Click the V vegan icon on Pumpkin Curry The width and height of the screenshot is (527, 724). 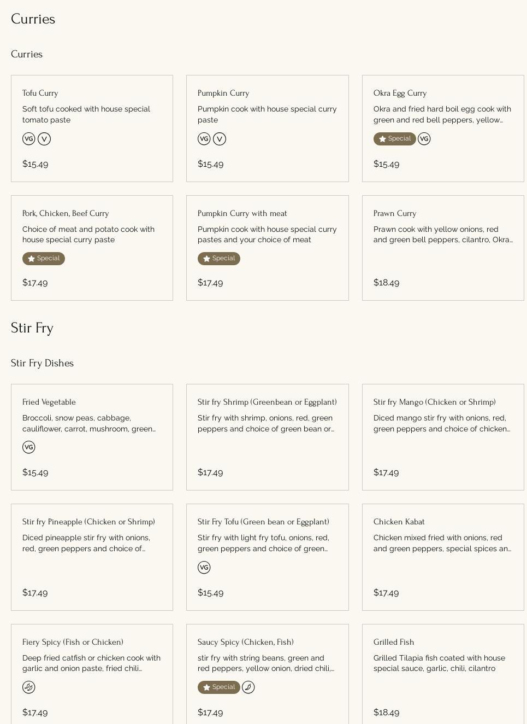click(x=220, y=139)
